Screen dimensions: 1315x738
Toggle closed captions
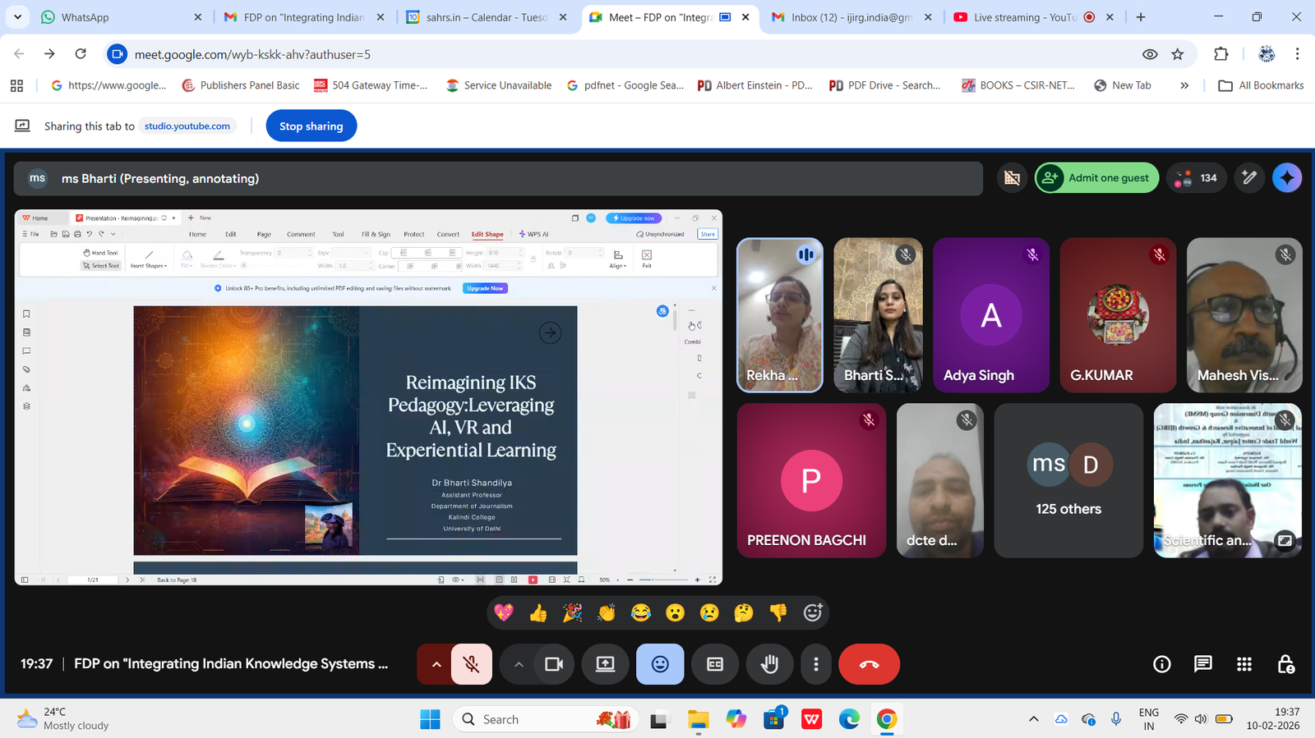coord(715,664)
